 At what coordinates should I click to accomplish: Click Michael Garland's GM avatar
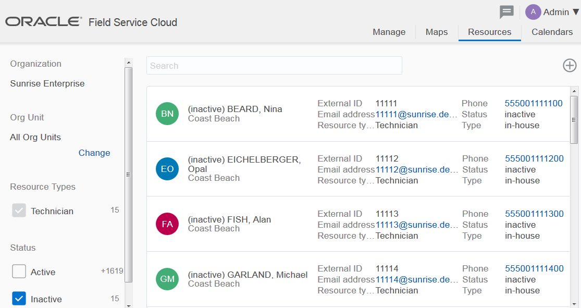point(167,279)
